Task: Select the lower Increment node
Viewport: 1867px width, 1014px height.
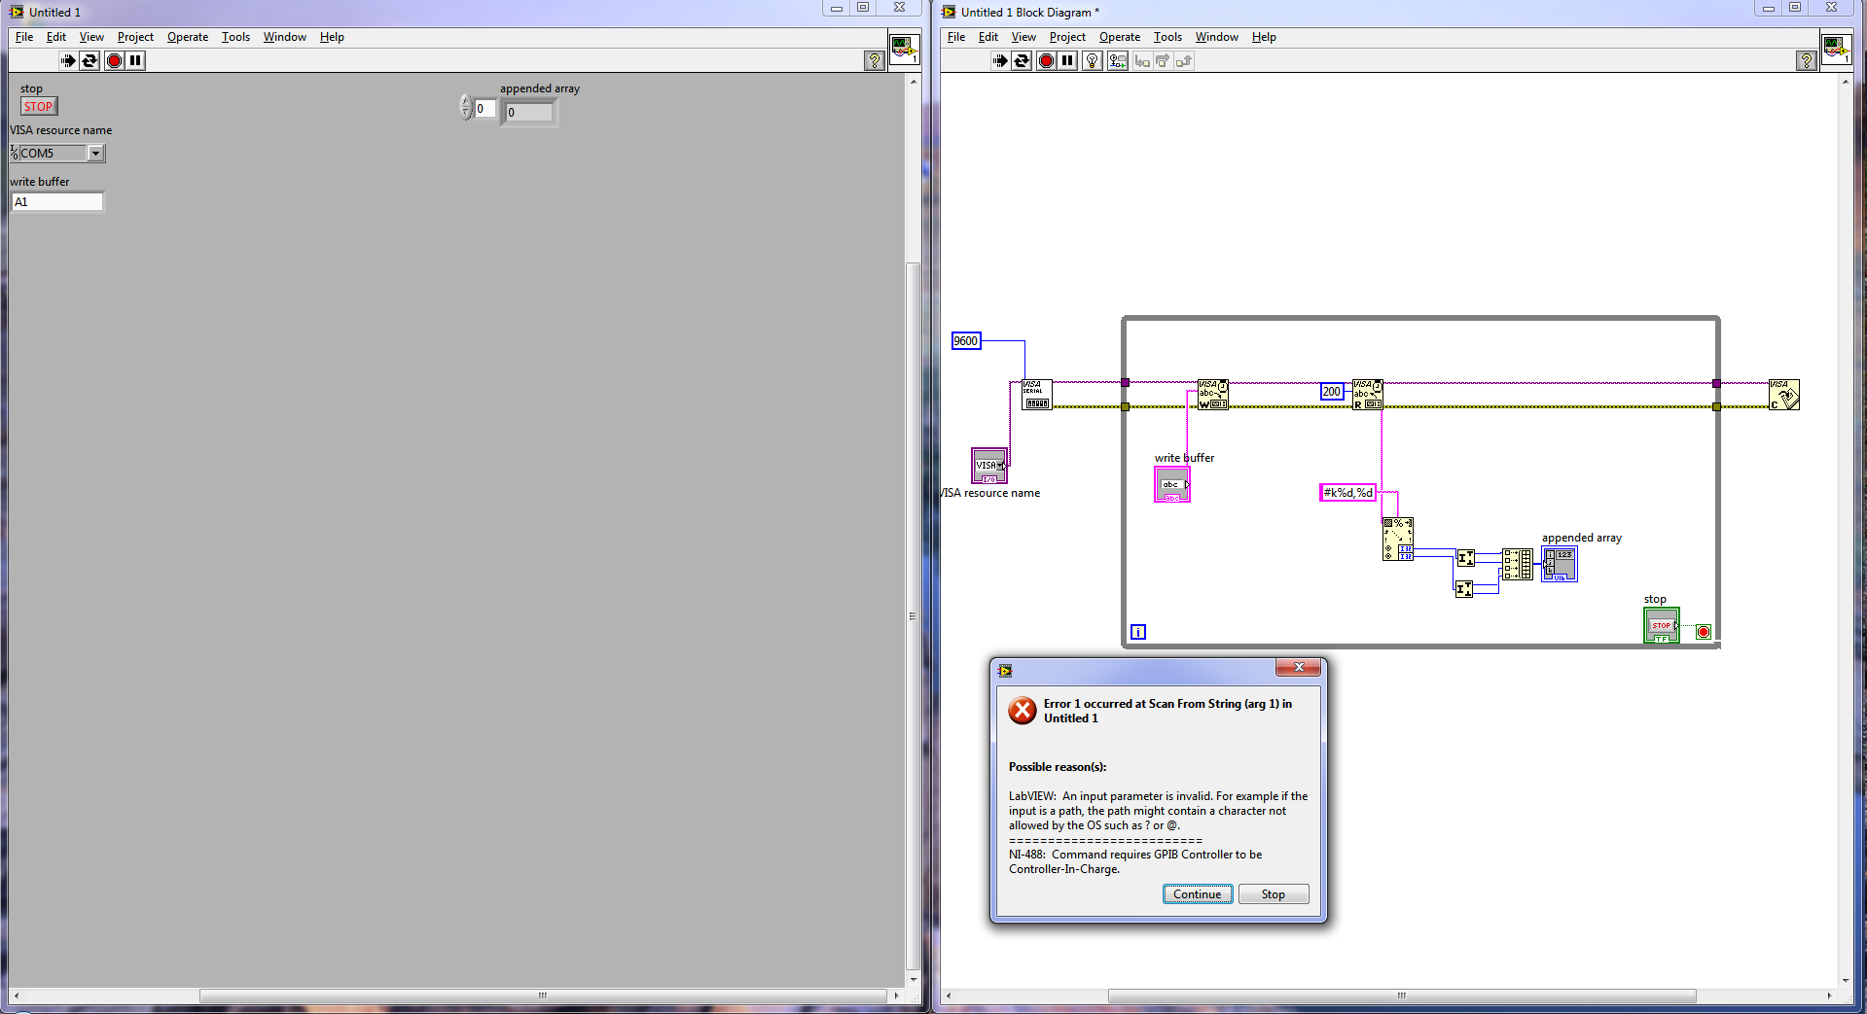Action: (1464, 589)
